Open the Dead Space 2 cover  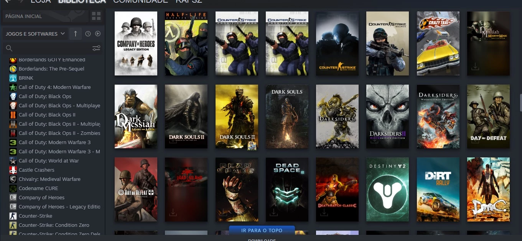[287, 189]
